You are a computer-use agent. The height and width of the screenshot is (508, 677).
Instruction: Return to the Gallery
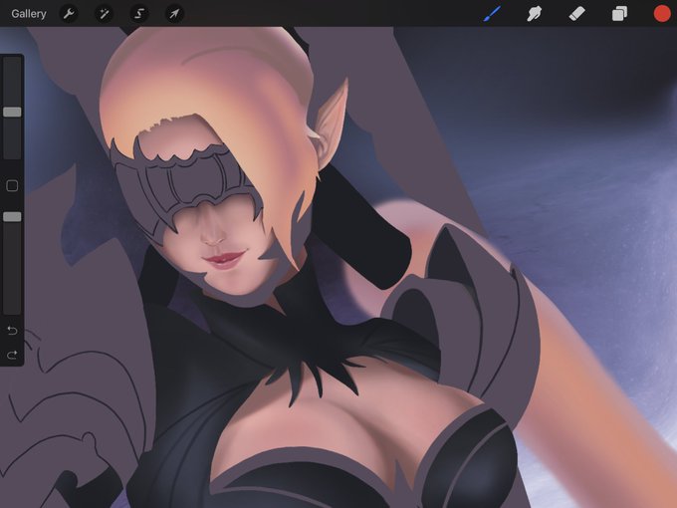coord(29,14)
